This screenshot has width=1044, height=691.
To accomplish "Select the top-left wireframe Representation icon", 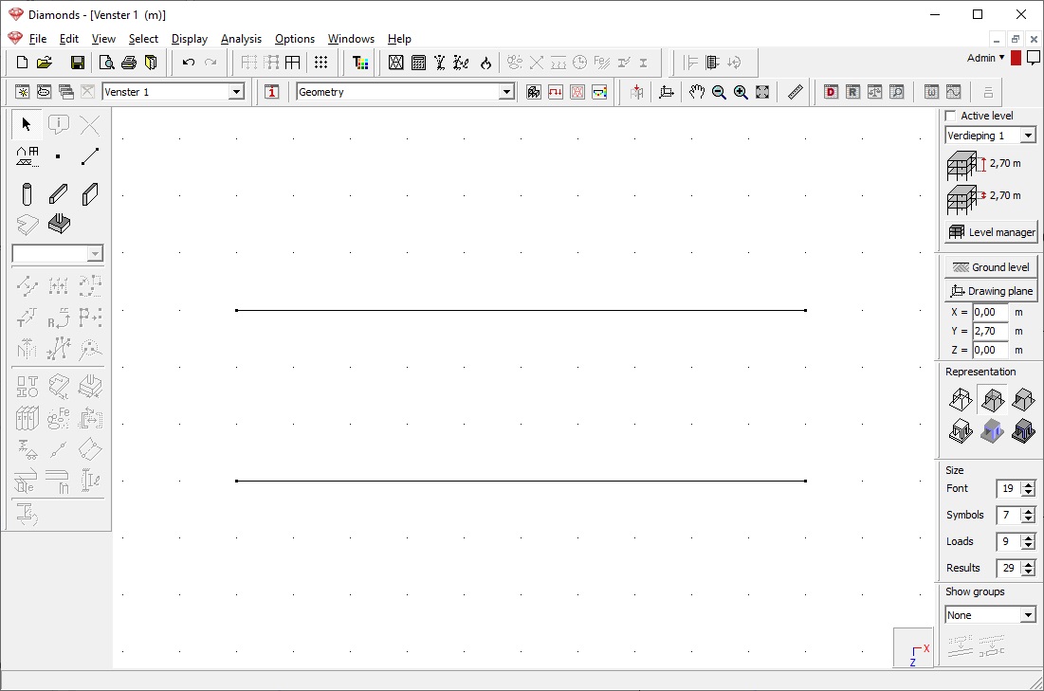I will (x=961, y=399).
